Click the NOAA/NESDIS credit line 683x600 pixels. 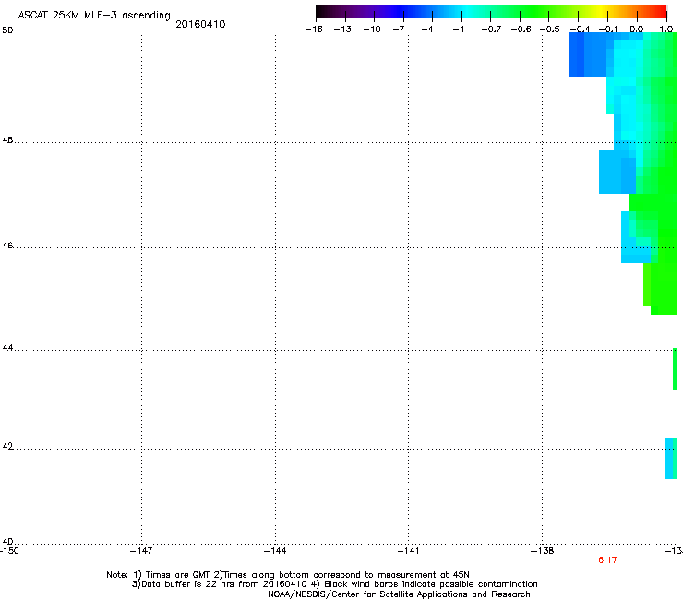[x=399, y=594]
